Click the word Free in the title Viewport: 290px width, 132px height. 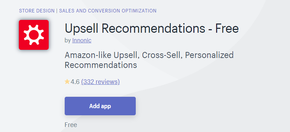227,28
